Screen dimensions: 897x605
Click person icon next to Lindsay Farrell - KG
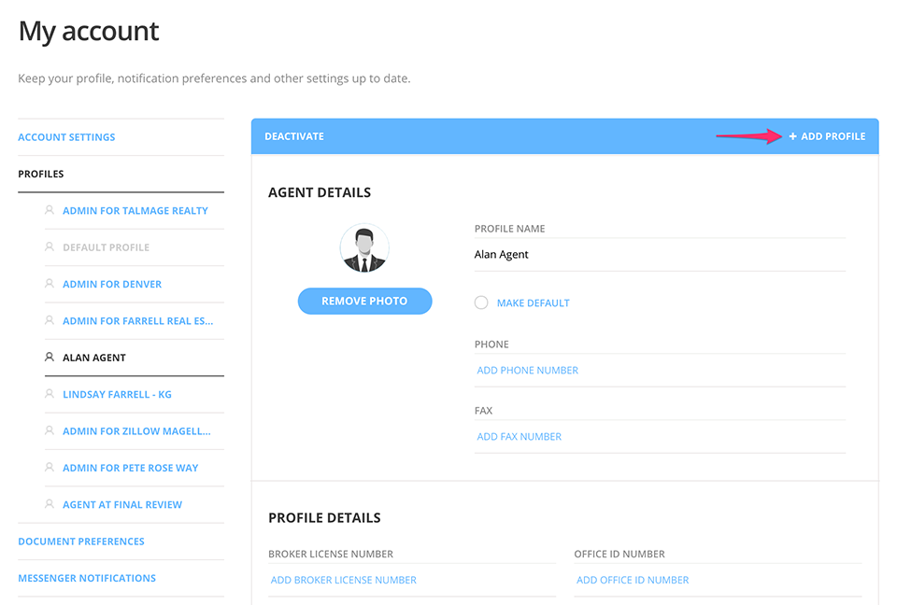click(50, 394)
